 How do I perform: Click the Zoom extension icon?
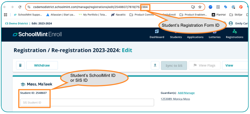click(210, 7)
